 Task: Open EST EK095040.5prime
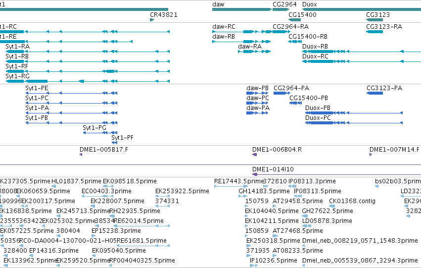click(x=119, y=251)
